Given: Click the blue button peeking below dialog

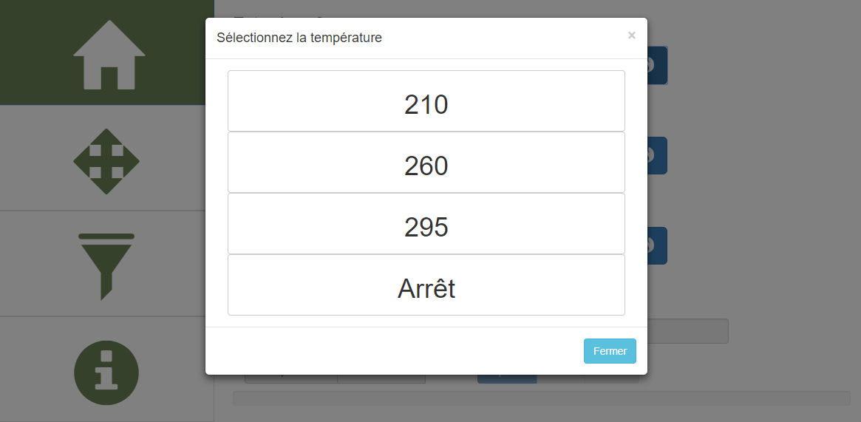Looking at the screenshot, I should 507,379.
